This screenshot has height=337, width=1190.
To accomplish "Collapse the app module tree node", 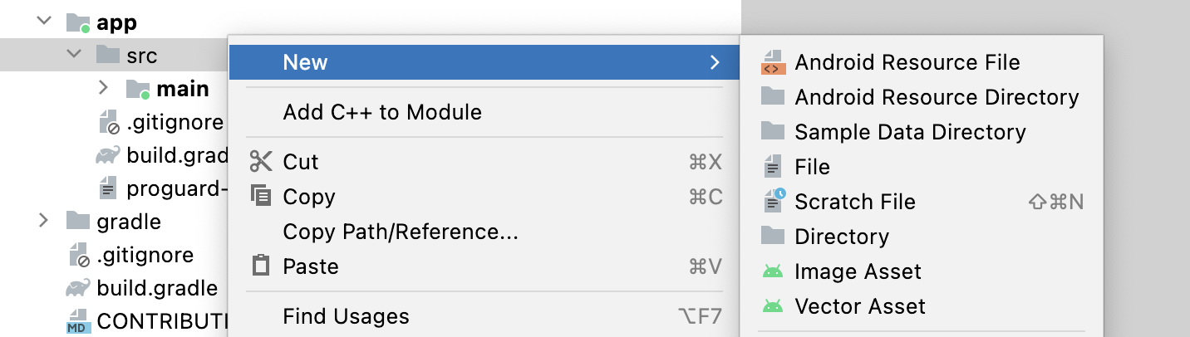I will tap(44, 22).
